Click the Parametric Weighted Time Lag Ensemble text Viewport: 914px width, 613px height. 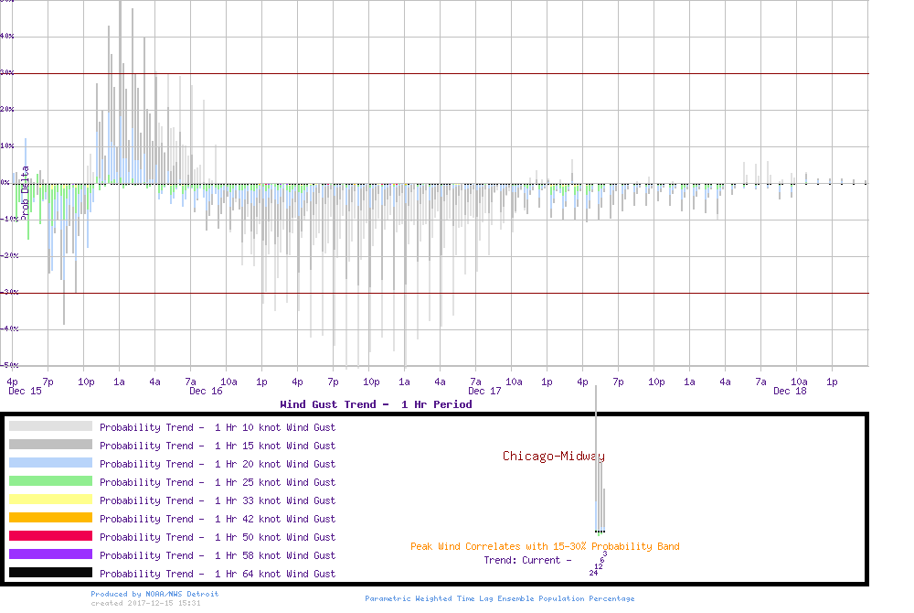pos(499,598)
